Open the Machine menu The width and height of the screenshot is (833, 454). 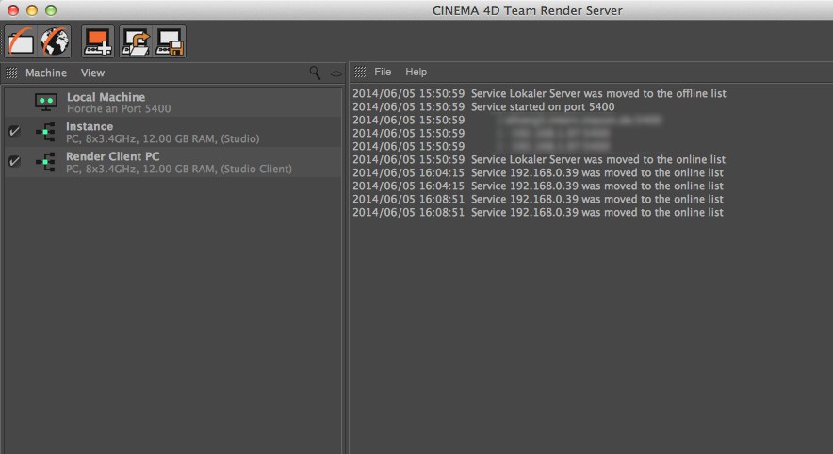pyautogui.click(x=45, y=73)
